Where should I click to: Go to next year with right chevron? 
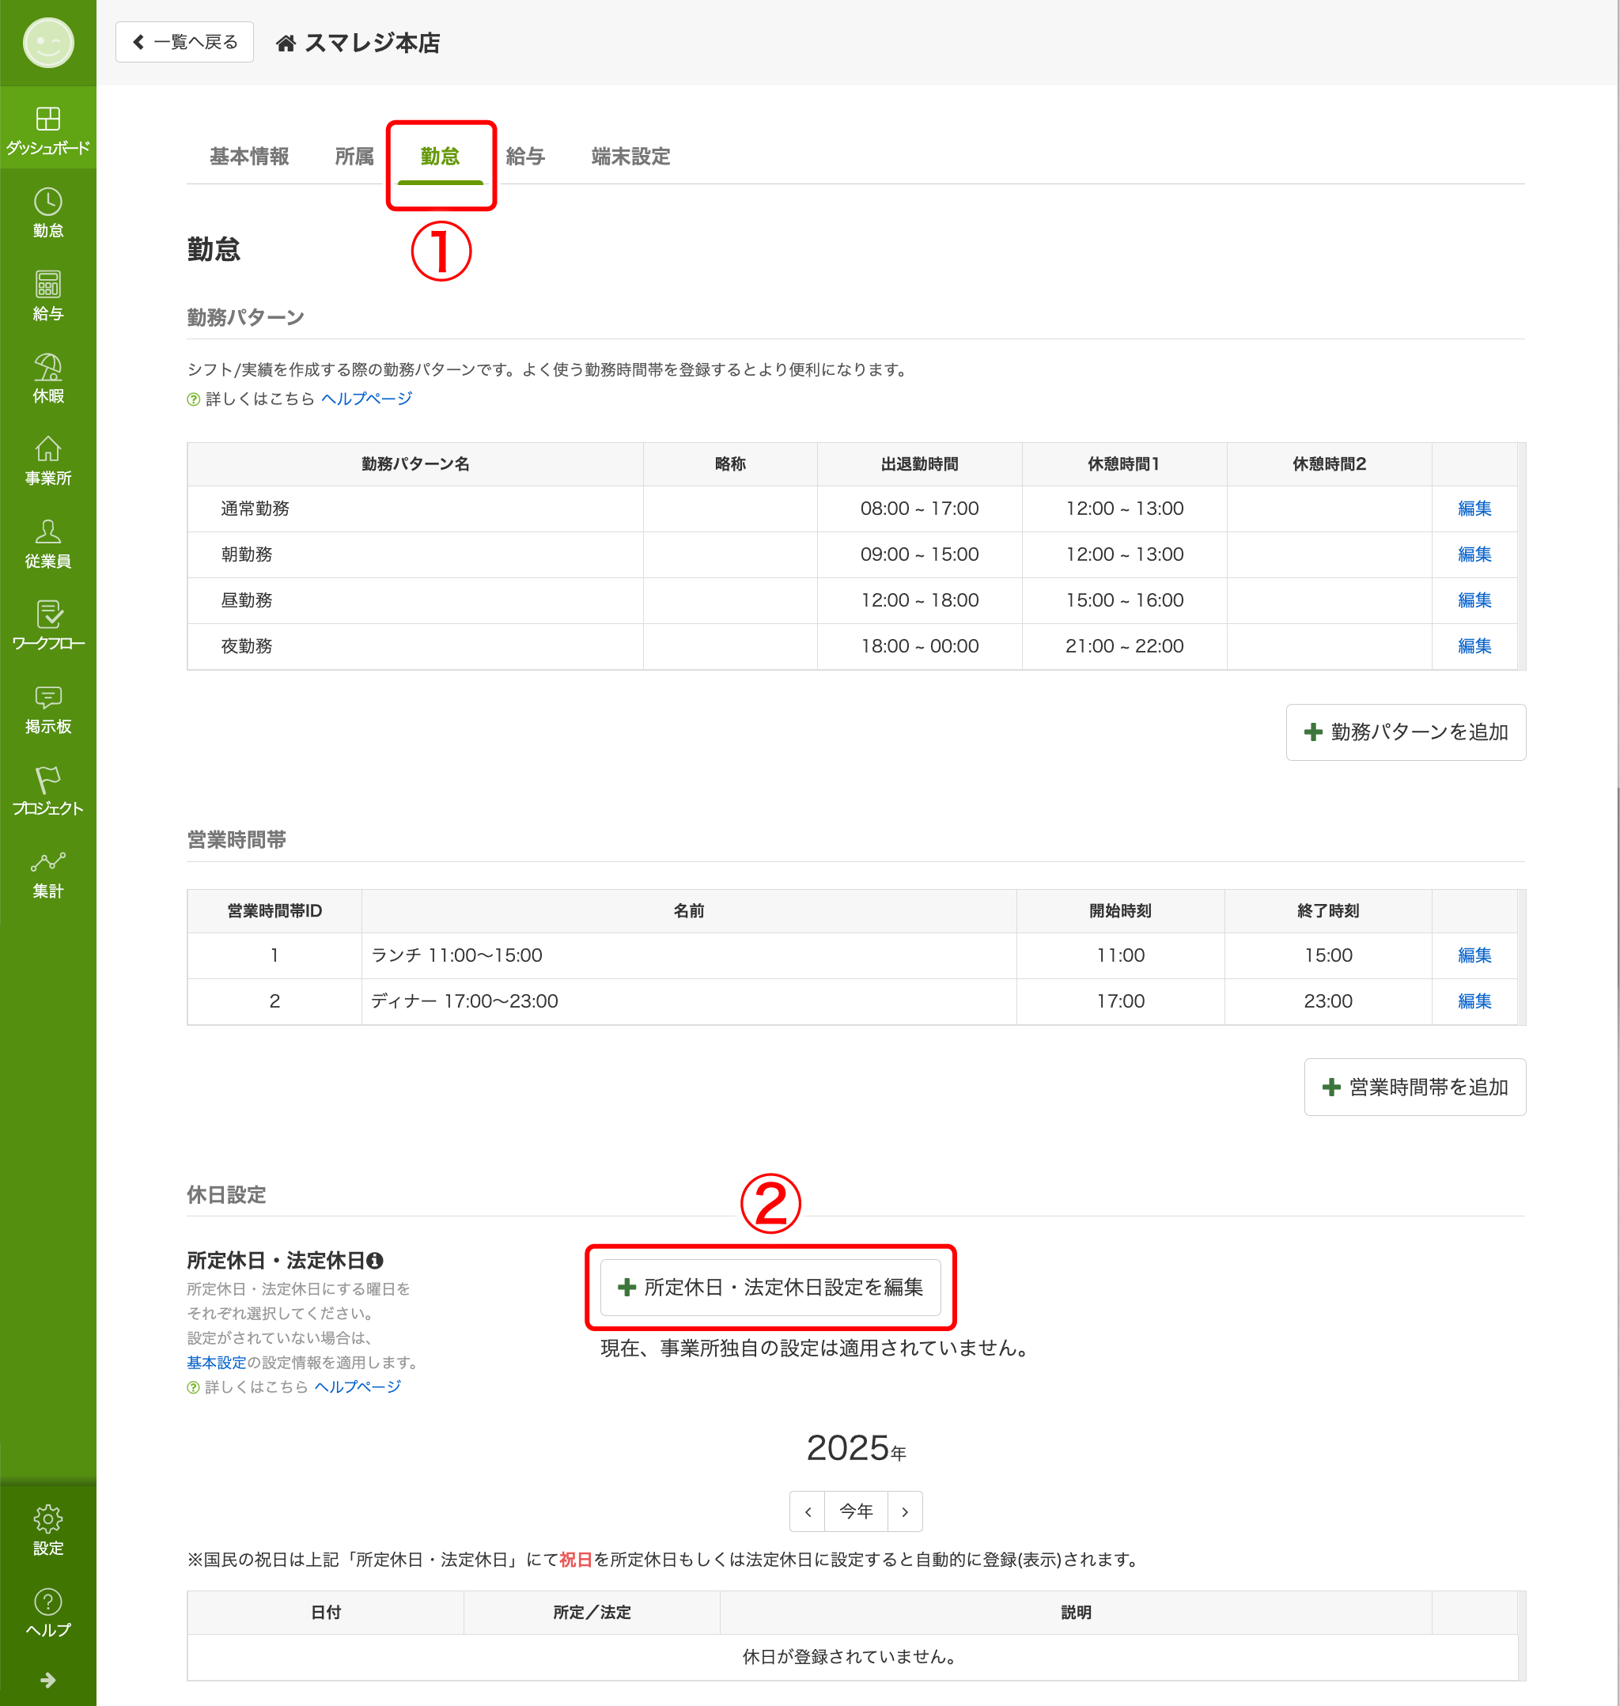point(905,1511)
